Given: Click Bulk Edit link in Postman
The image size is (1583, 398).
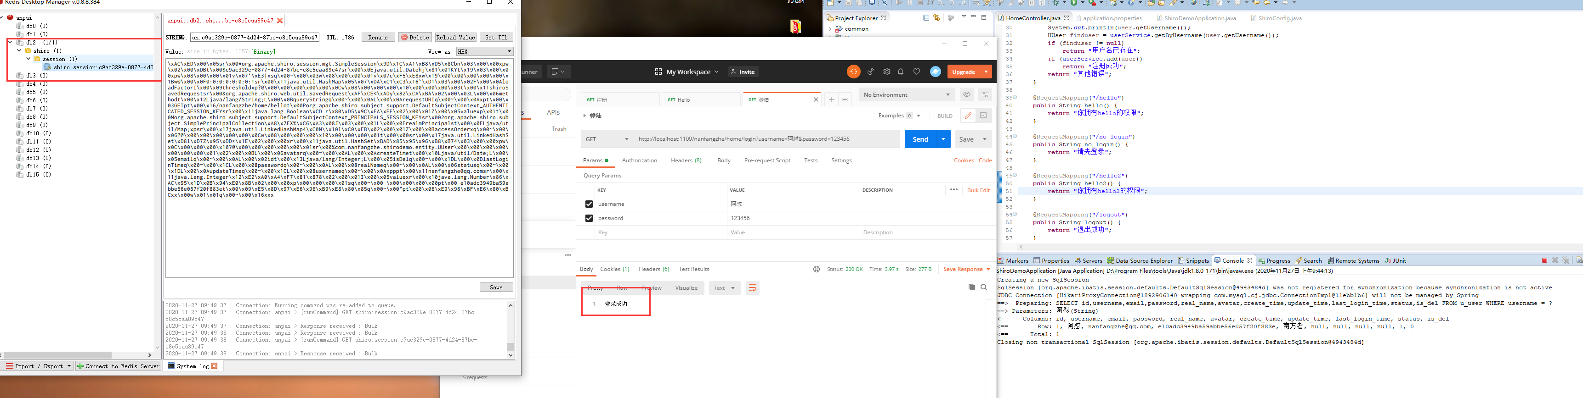Looking at the screenshot, I should click(x=978, y=190).
